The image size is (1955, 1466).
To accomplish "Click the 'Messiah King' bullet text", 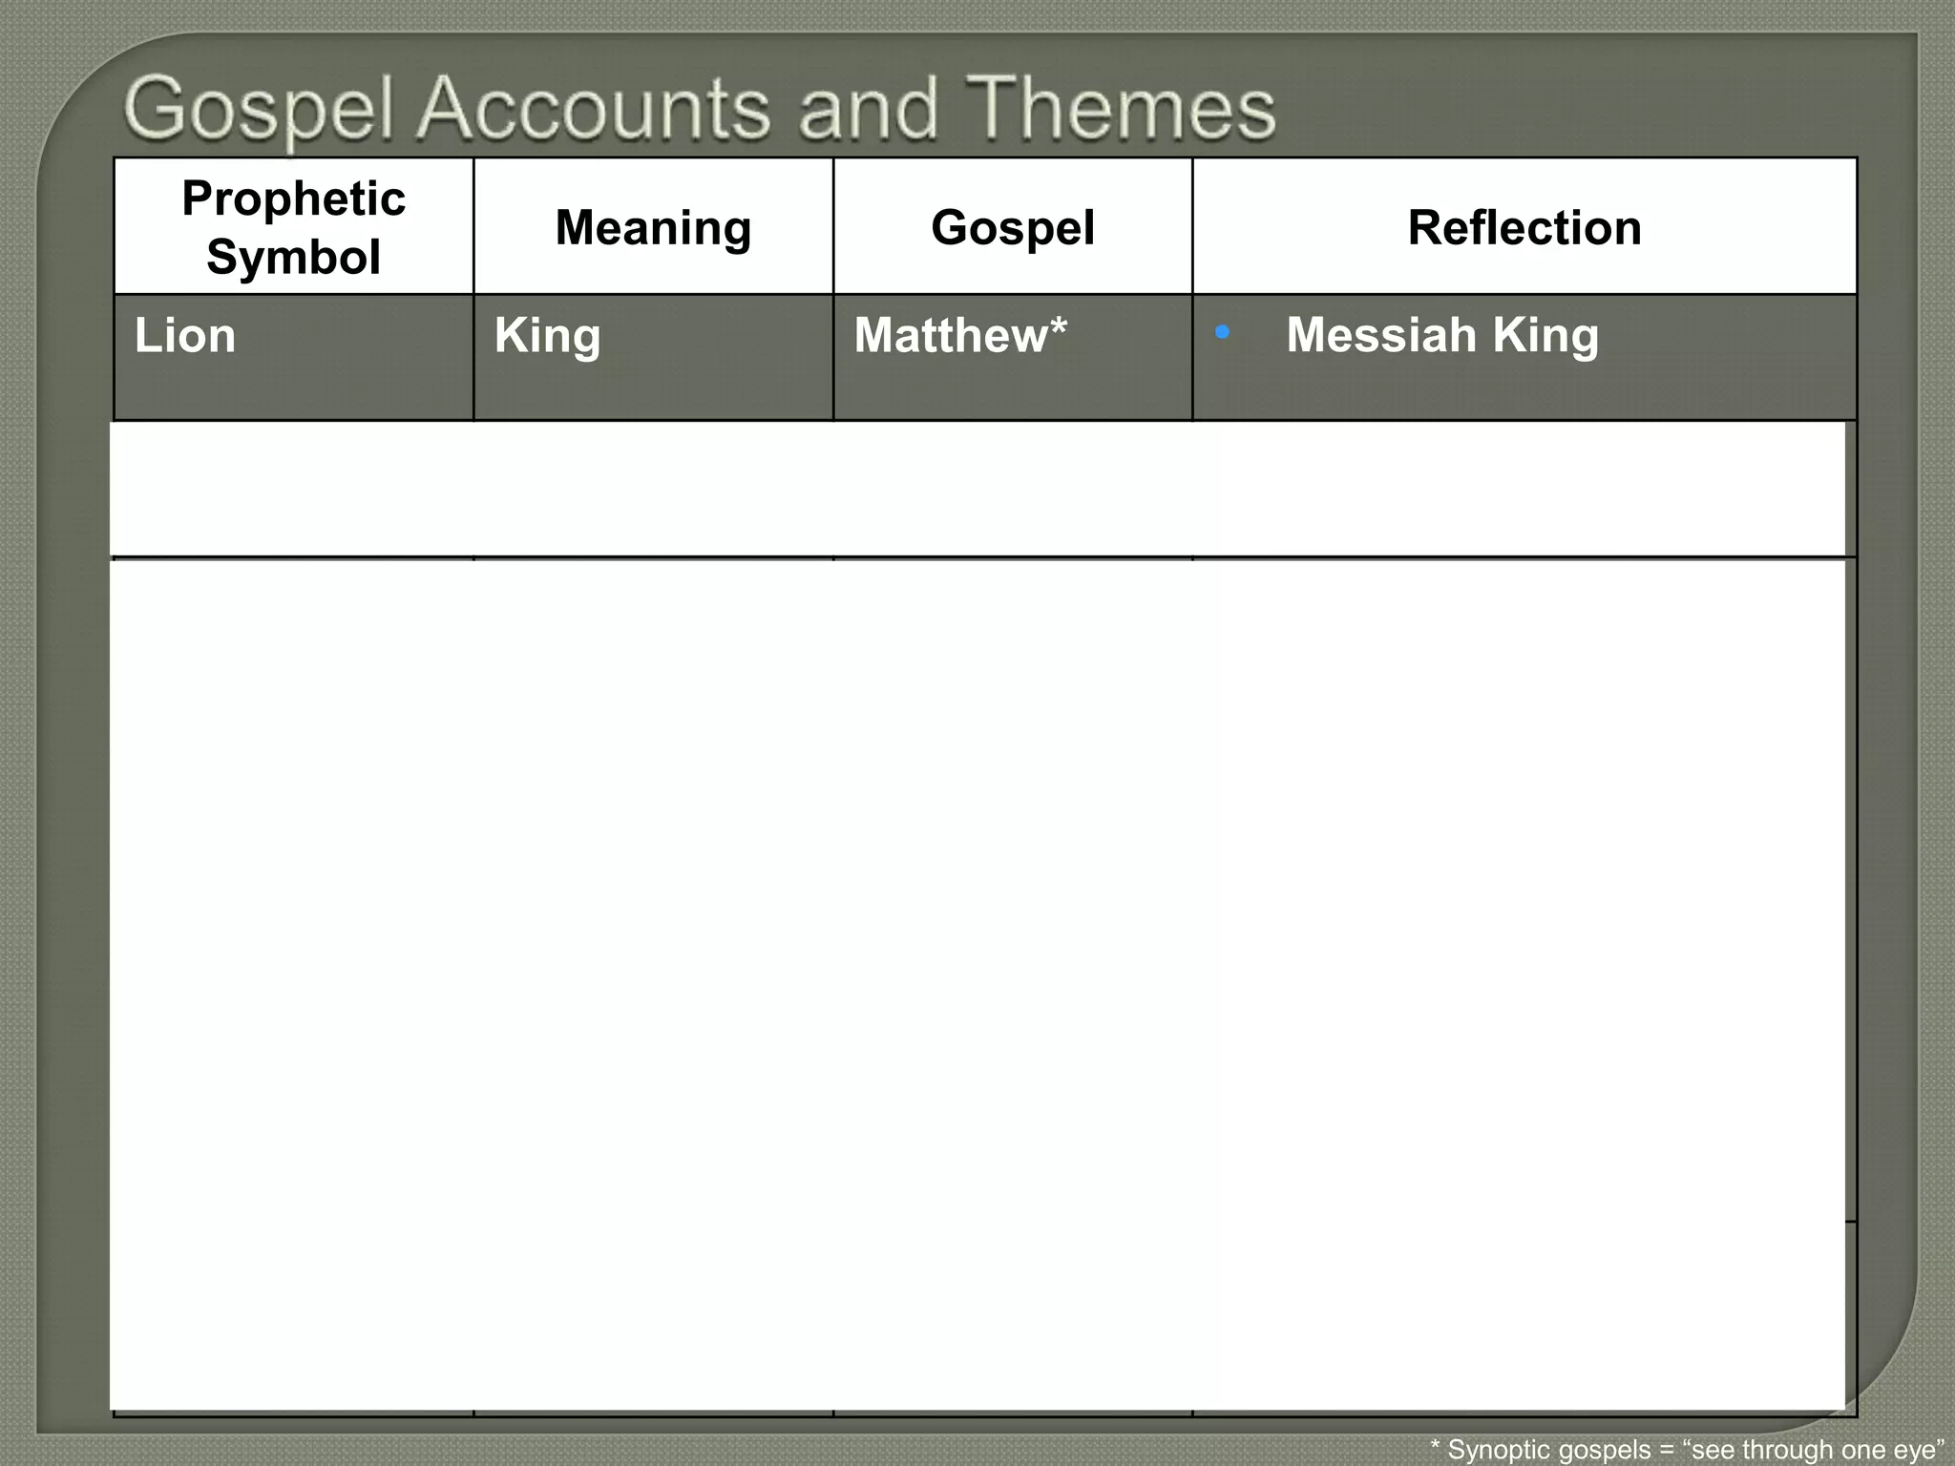I will [1441, 335].
